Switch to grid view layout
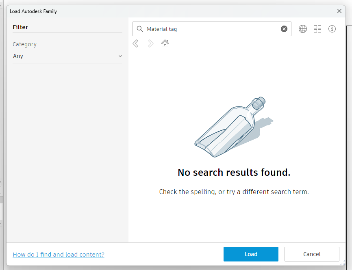Screen dimensions: 352x270 317,29
